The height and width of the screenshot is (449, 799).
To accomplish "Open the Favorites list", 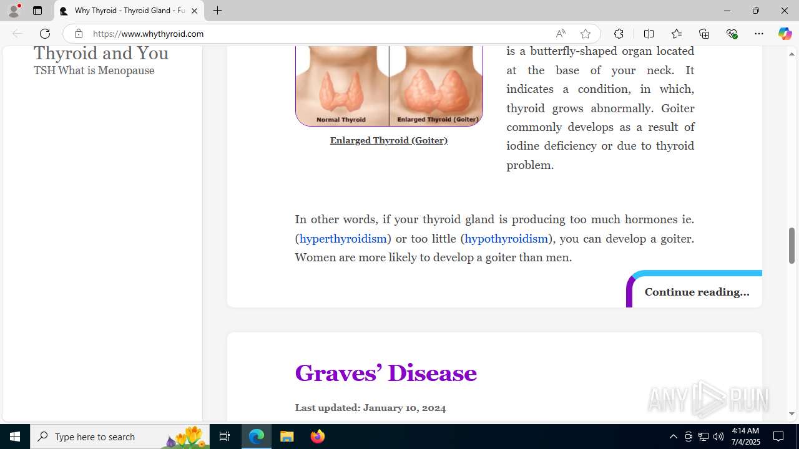I will pyautogui.click(x=677, y=34).
